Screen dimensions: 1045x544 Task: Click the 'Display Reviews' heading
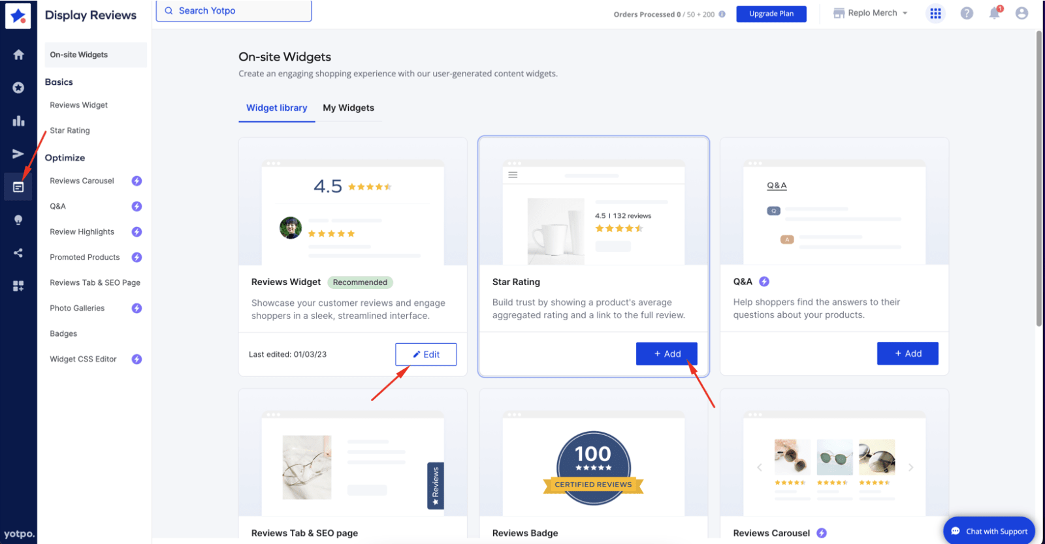click(91, 15)
